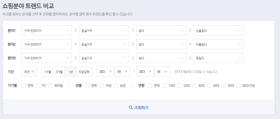The image size is (280, 125).
Task: Open the 분야2 침실가구 subcategory dropdown
Action: click(x=104, y=44)
